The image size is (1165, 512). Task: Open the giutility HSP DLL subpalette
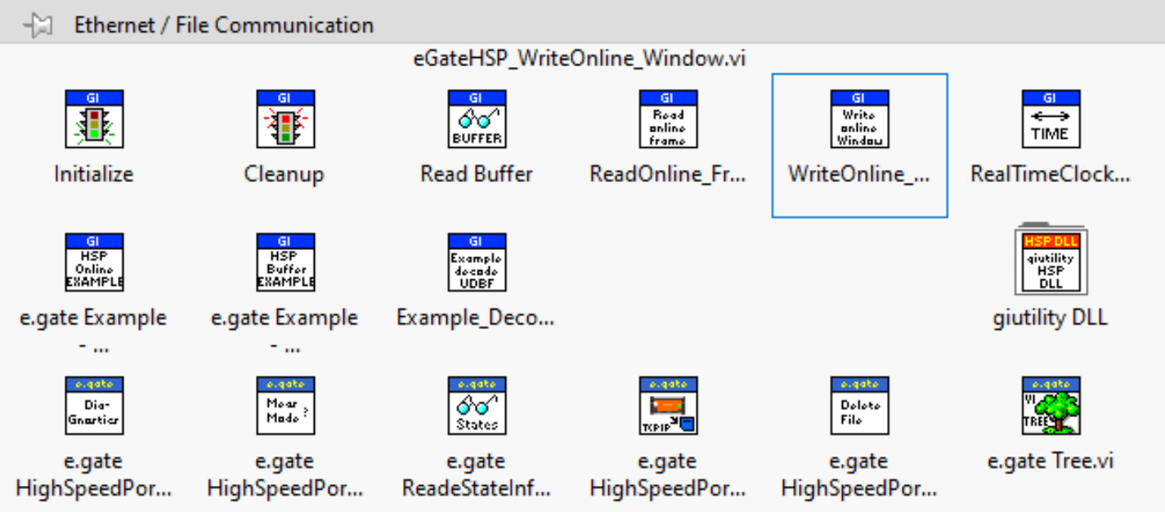tap(1051, 260)
